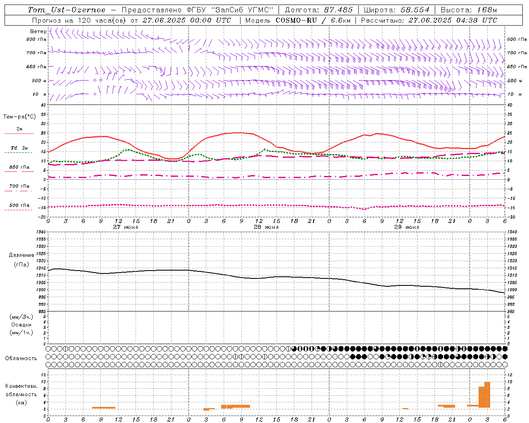
Task: Click the (гПа) unit label under Давление
Action: click(21, 264)
